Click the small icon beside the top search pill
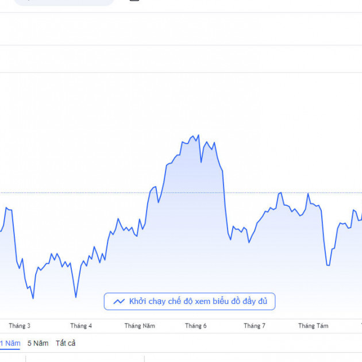Image resolution: width=362 pixels, height=362 pixels. [x=134, y=1]
